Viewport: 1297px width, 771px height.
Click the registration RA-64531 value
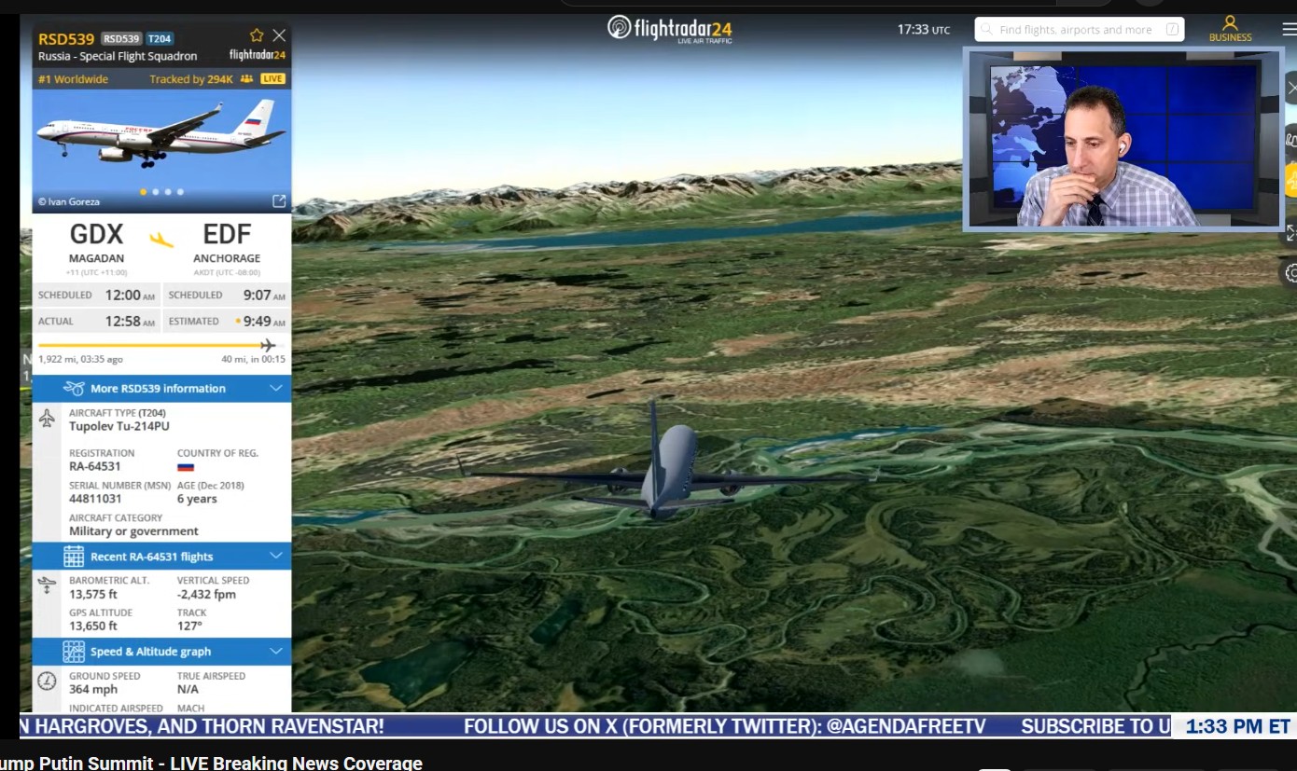pyautogui.click(x=95, y=466)
